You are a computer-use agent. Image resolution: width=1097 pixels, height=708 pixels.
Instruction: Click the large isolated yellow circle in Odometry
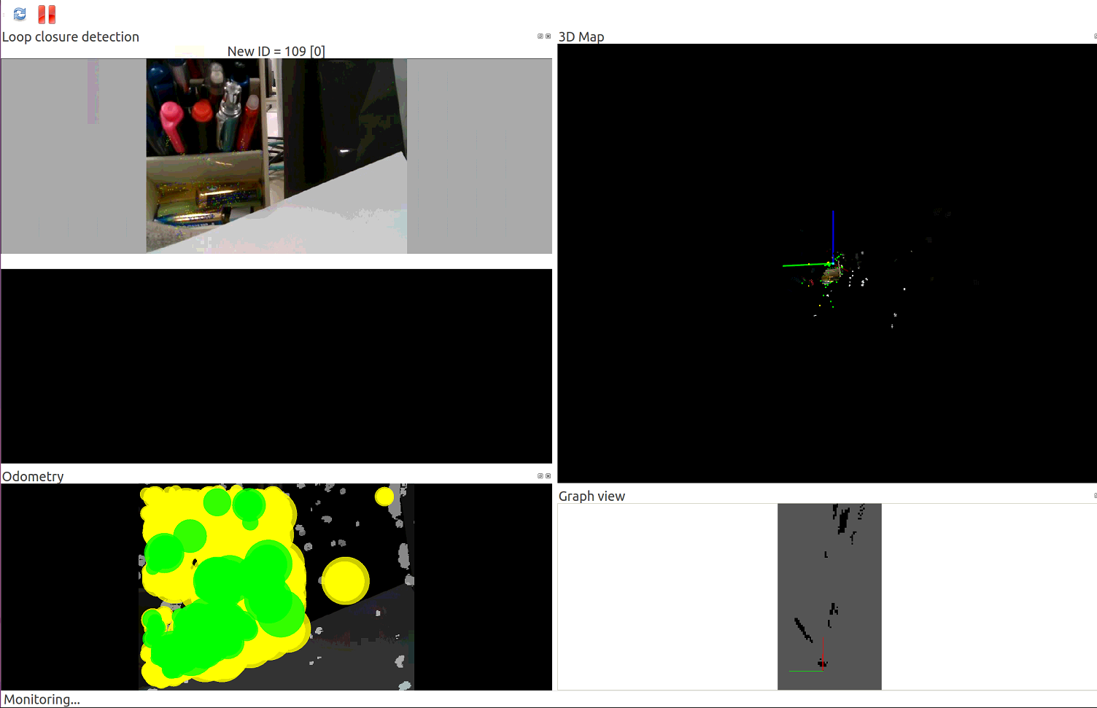tap(345, 580)
